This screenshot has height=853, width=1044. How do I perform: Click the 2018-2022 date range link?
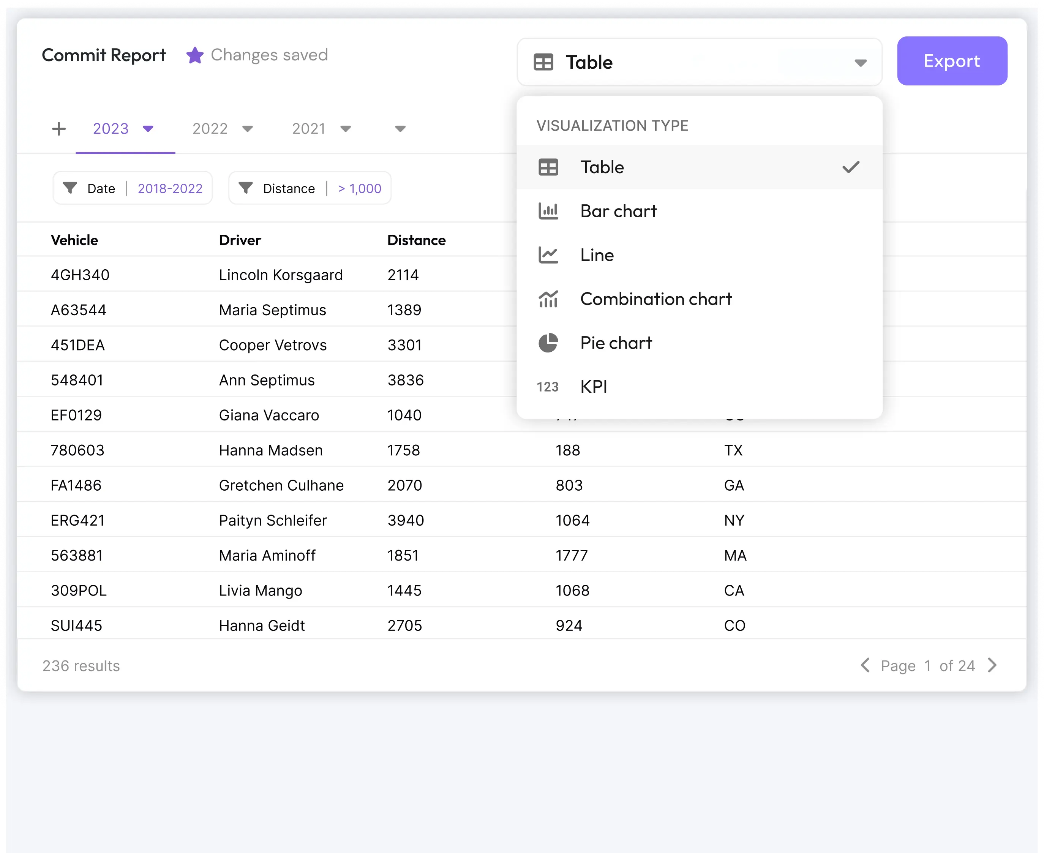click(170, 188)
